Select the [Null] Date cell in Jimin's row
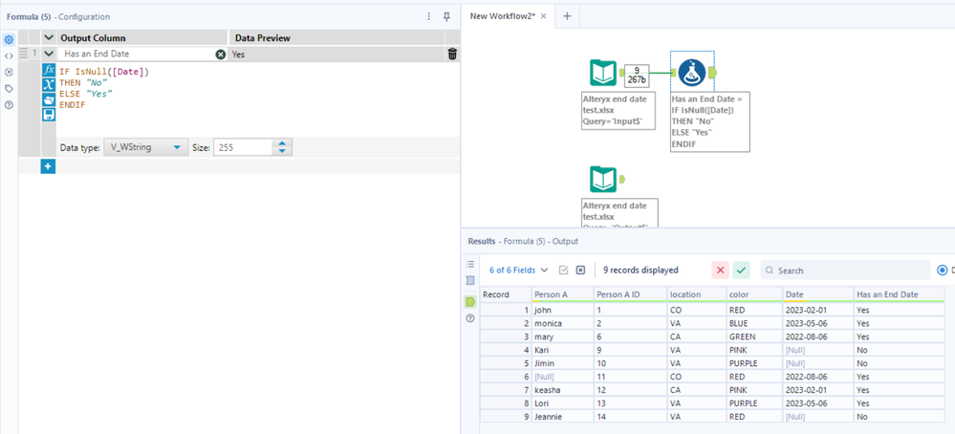955x434 pixels. (x=817, y=363)
